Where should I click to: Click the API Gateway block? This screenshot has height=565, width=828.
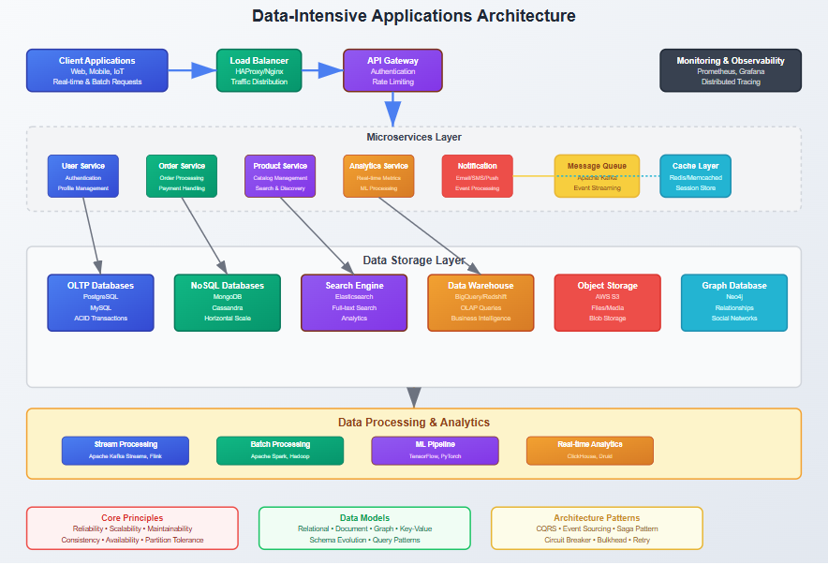point(392,70)
